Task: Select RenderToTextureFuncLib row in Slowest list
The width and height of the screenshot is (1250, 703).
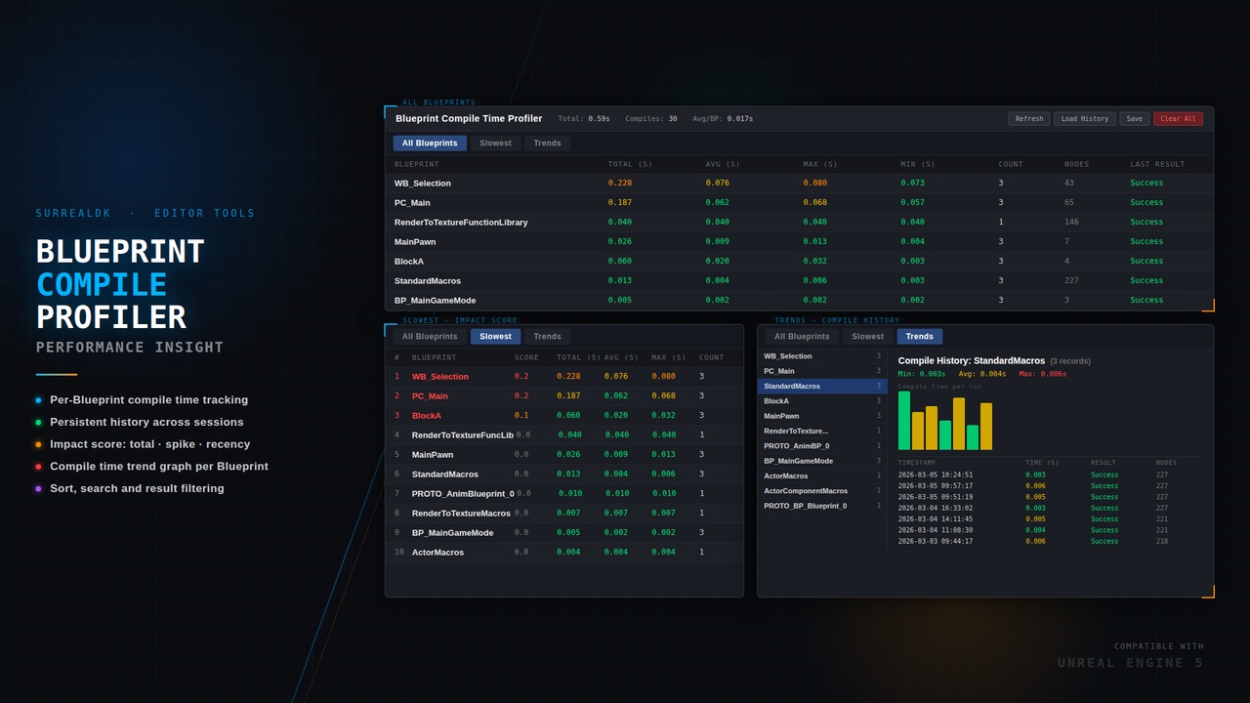Action: [564, 435]
